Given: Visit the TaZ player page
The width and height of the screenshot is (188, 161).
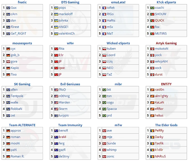Looking at the screenshot, I should pos(109,74).
